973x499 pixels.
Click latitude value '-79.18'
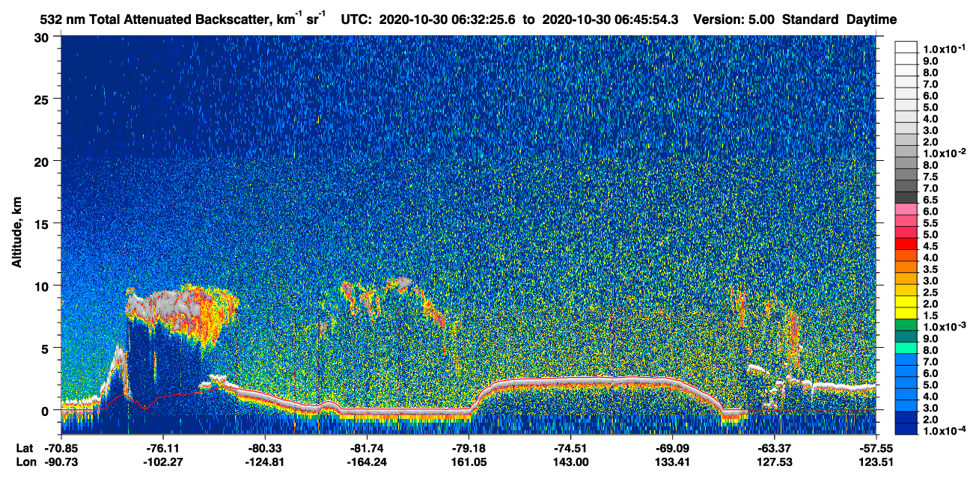click(468, 448)
